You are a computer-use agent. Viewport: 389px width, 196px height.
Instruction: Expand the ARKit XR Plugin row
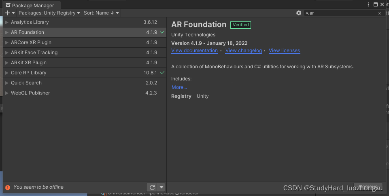7,63
